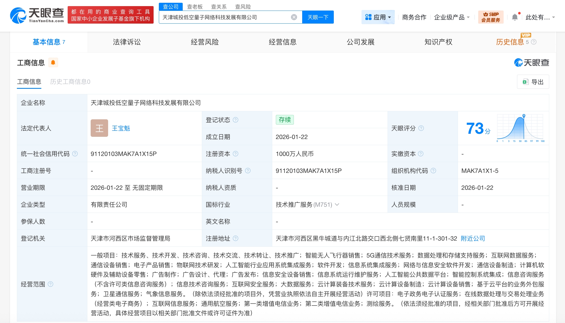Select the 查老板 search tab
Viewport: 565px width, 323px height.
[195, 7]
